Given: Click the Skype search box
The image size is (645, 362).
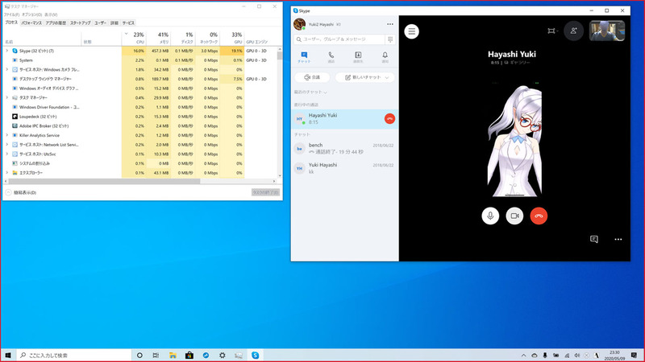Looking at the screenshot, I should pyautogui.click(x=339, y=39).
